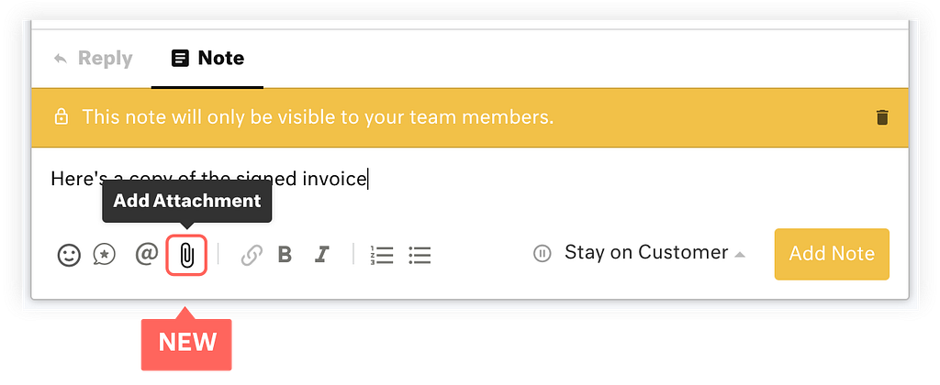Select the Note tab
The height and width of the screenshot is (385, 940).
(x=207, y=58)
